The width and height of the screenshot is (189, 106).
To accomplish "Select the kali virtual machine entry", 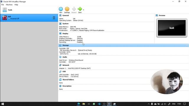I will click(x=29, y=18).
